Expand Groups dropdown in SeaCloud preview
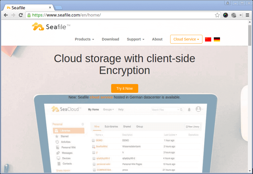The height and width of the screenshot is (174, 253). (108, 110)
